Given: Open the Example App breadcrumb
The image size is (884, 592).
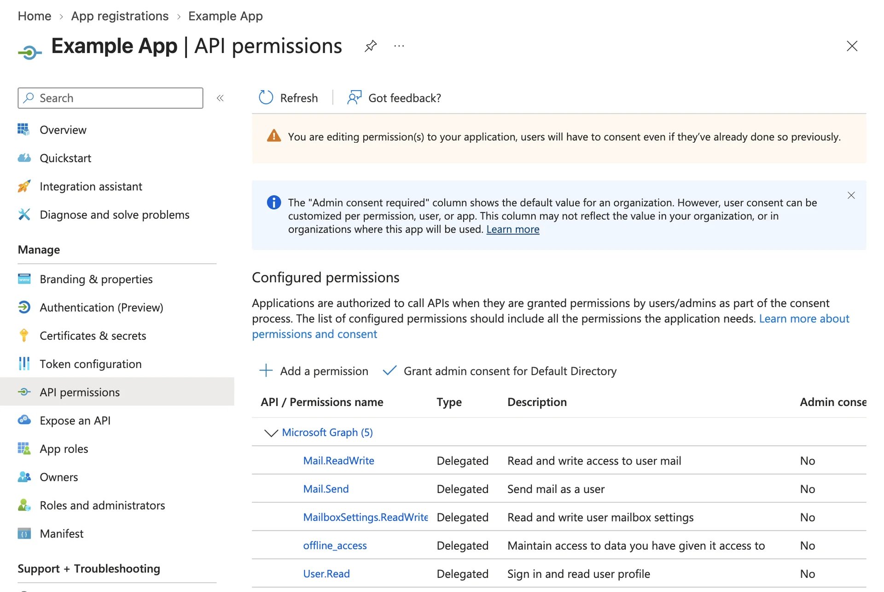Looking at the screenshot, I should 226,16.
